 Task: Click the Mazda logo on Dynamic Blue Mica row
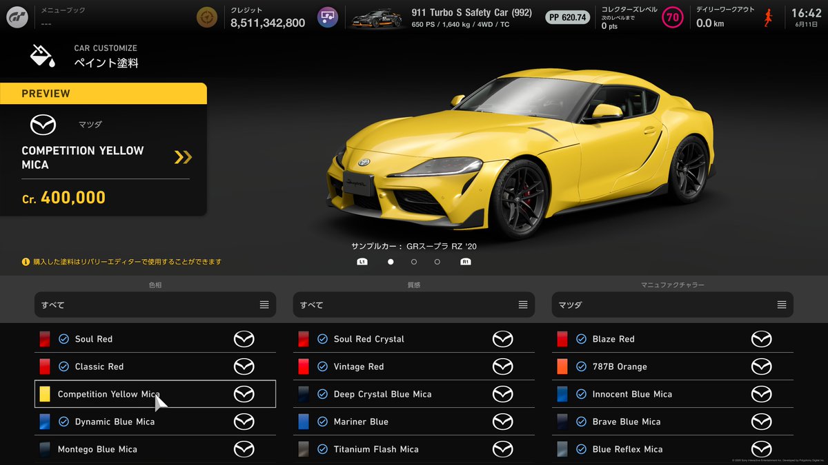(x=244, y=422)
